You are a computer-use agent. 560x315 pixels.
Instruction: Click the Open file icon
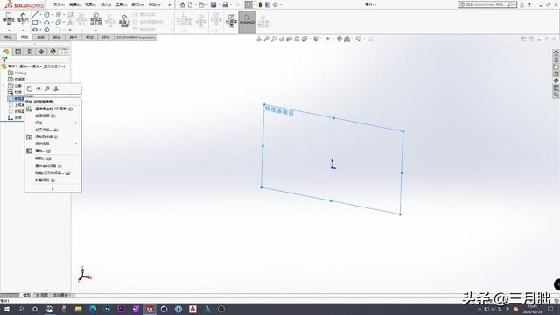coord(201,4)
